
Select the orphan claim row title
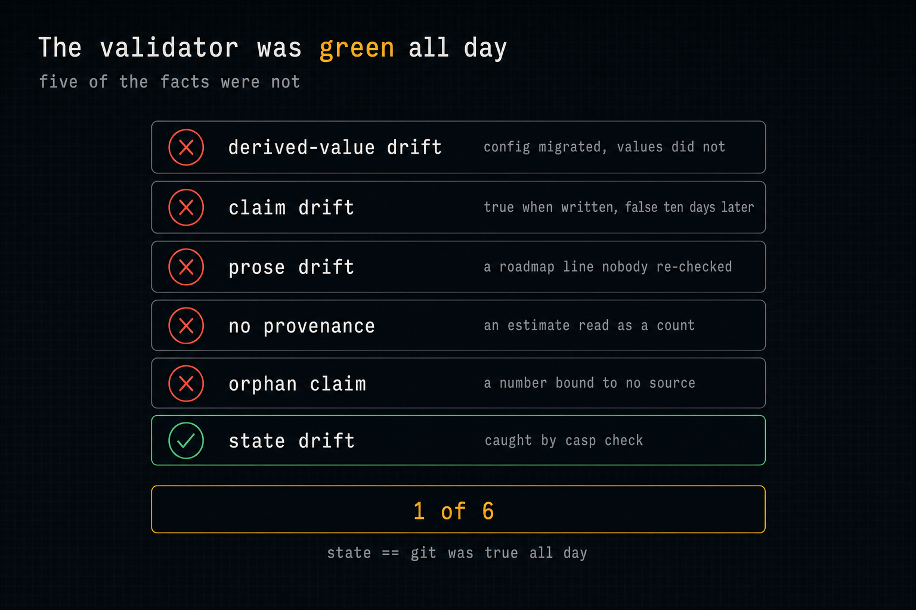298,384
